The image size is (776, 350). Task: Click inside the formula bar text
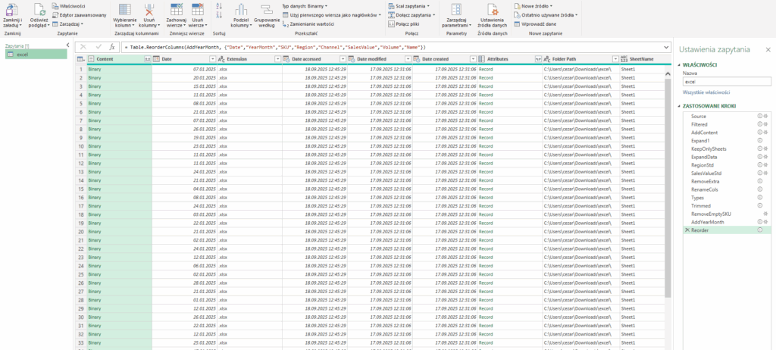tap(274, 47)
